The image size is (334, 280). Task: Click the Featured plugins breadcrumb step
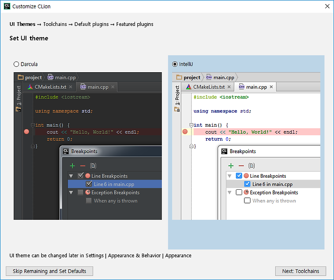coord(135,24)
